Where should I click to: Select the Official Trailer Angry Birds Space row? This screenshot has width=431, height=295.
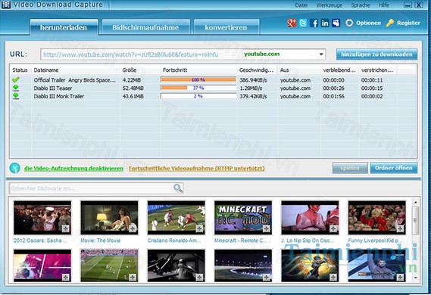point(213,80)
